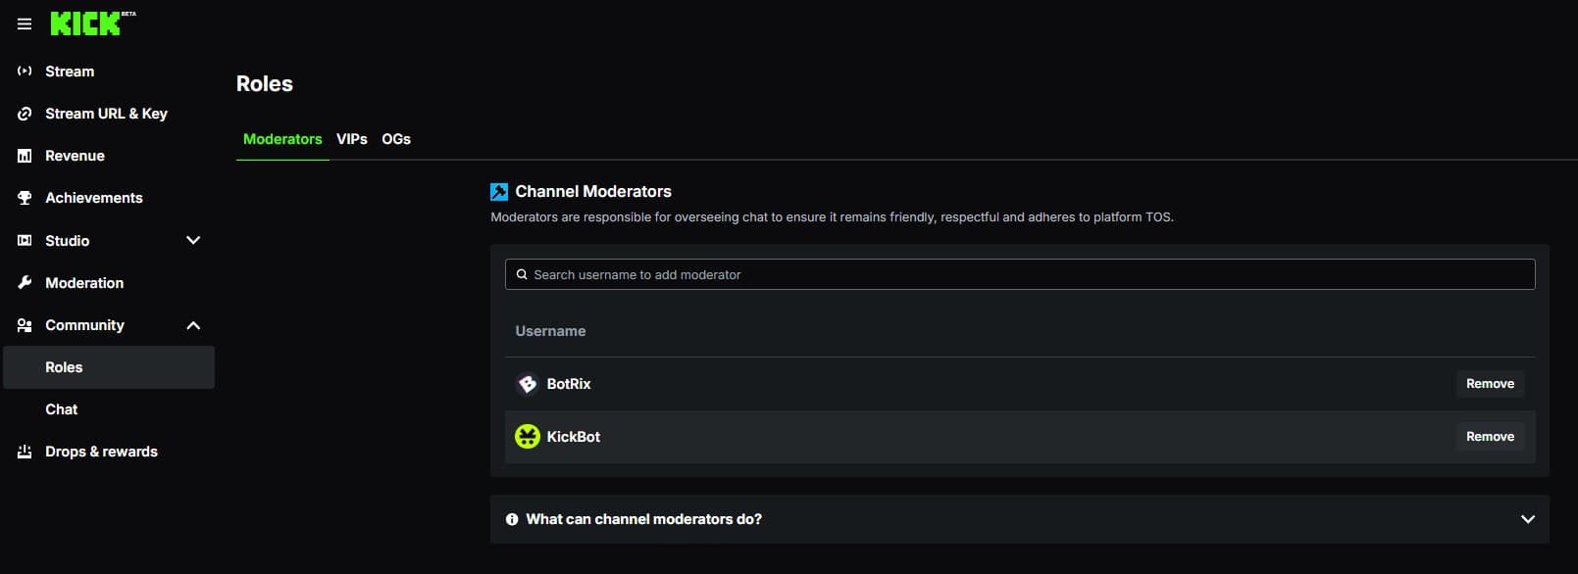This screenshot has width=1578, height=574.
Task: Click the KickBot username
Action: tap(574, 437)
